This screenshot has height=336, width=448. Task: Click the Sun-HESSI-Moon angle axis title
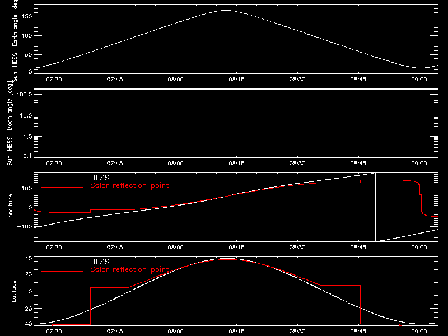[x=10, y=123]
